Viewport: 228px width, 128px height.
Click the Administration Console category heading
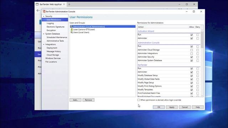149,43
